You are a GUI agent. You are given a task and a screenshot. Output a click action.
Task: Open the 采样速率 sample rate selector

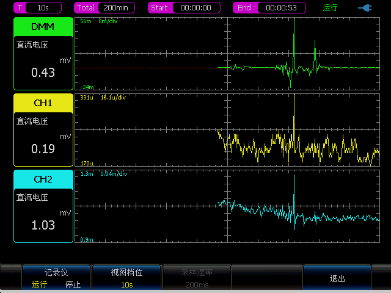pos(196,278)
